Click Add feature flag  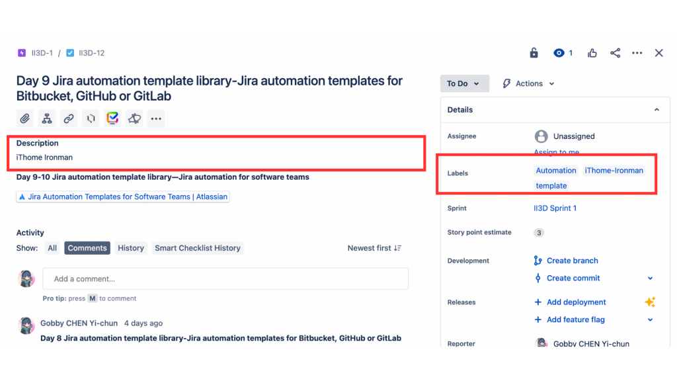coord(576,319)
